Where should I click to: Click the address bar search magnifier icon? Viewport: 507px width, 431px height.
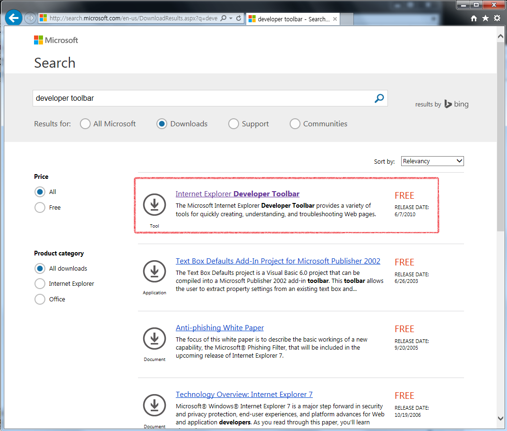click(x=223, y=18)
